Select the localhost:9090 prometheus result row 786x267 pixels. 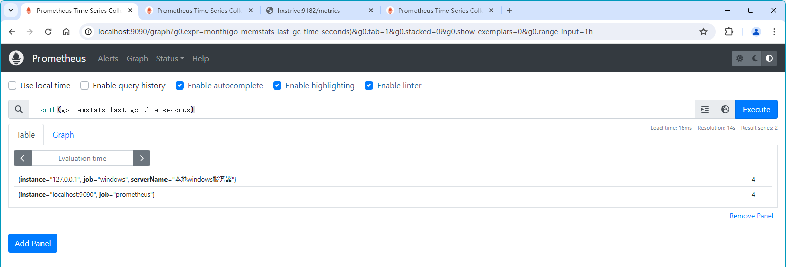click(x=393, y=195)
